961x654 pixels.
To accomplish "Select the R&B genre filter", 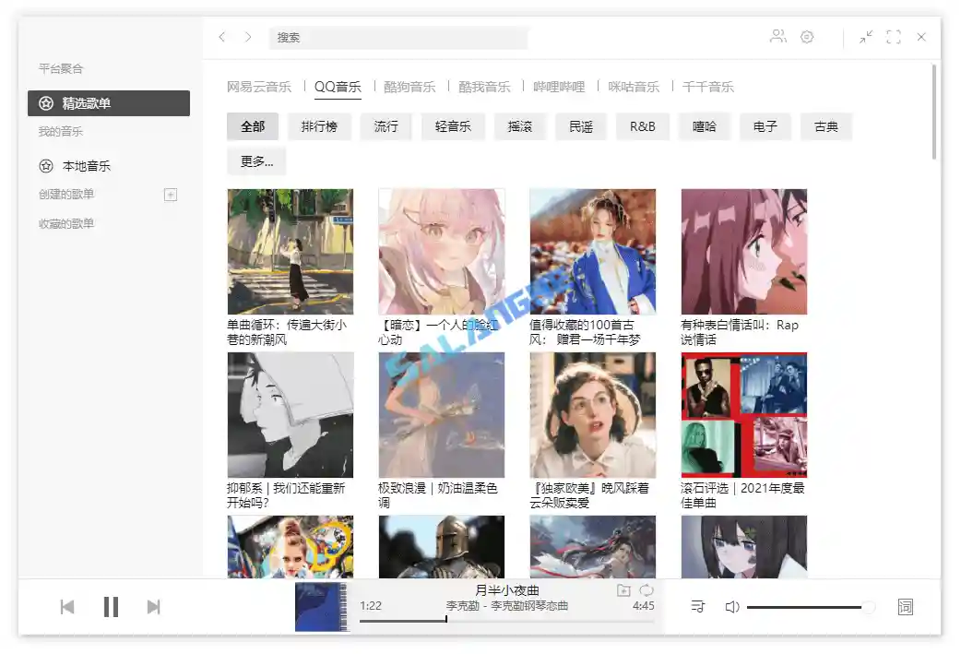I will click(642, 126).
